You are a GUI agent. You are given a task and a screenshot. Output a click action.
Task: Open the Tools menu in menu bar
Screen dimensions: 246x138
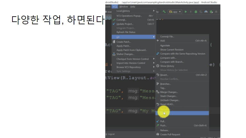pyautogui.click(x=108, y=7)
